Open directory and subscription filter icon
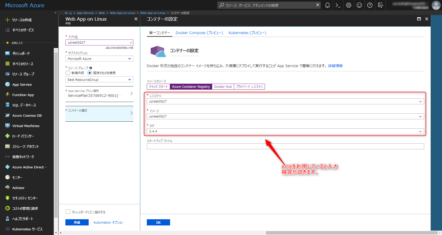The height and width of the screenshot is (235, 442). tap(380, 5)
